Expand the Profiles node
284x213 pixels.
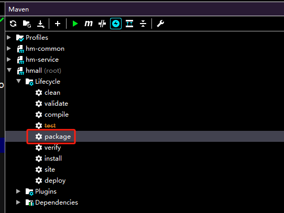(x=9, y=38)
